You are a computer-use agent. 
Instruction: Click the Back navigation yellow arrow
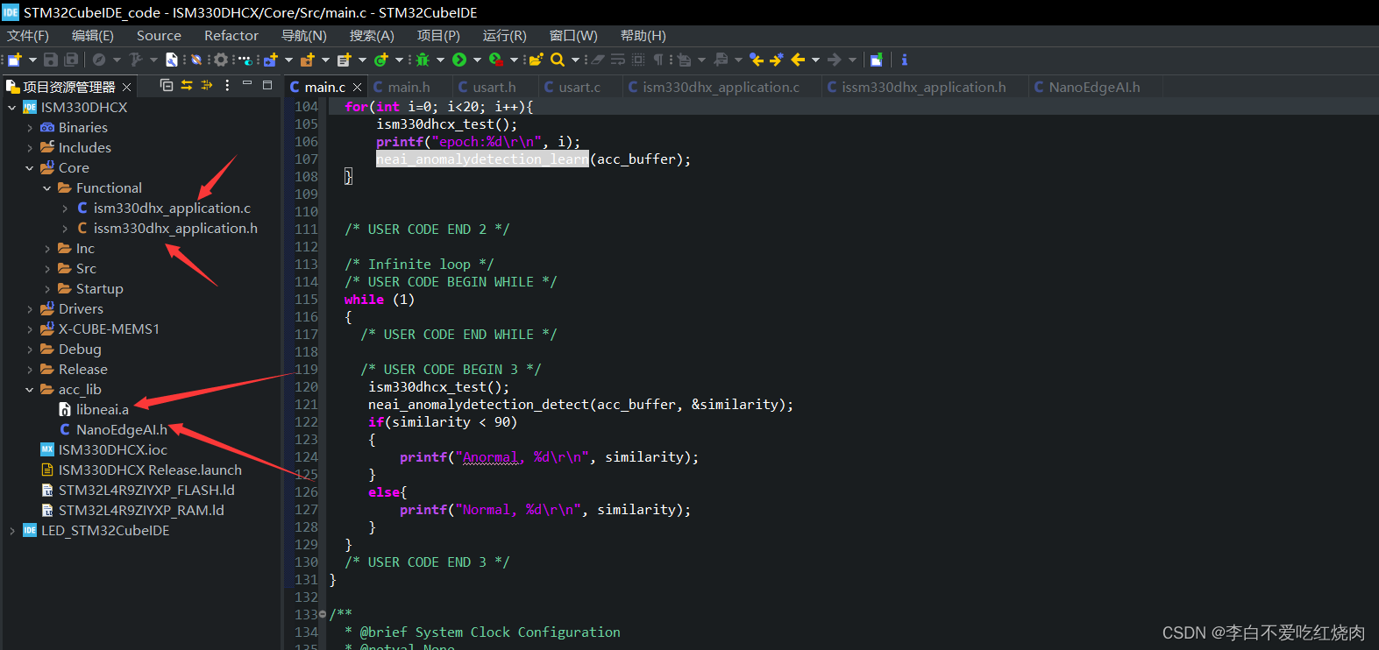(x=798, y=60)
